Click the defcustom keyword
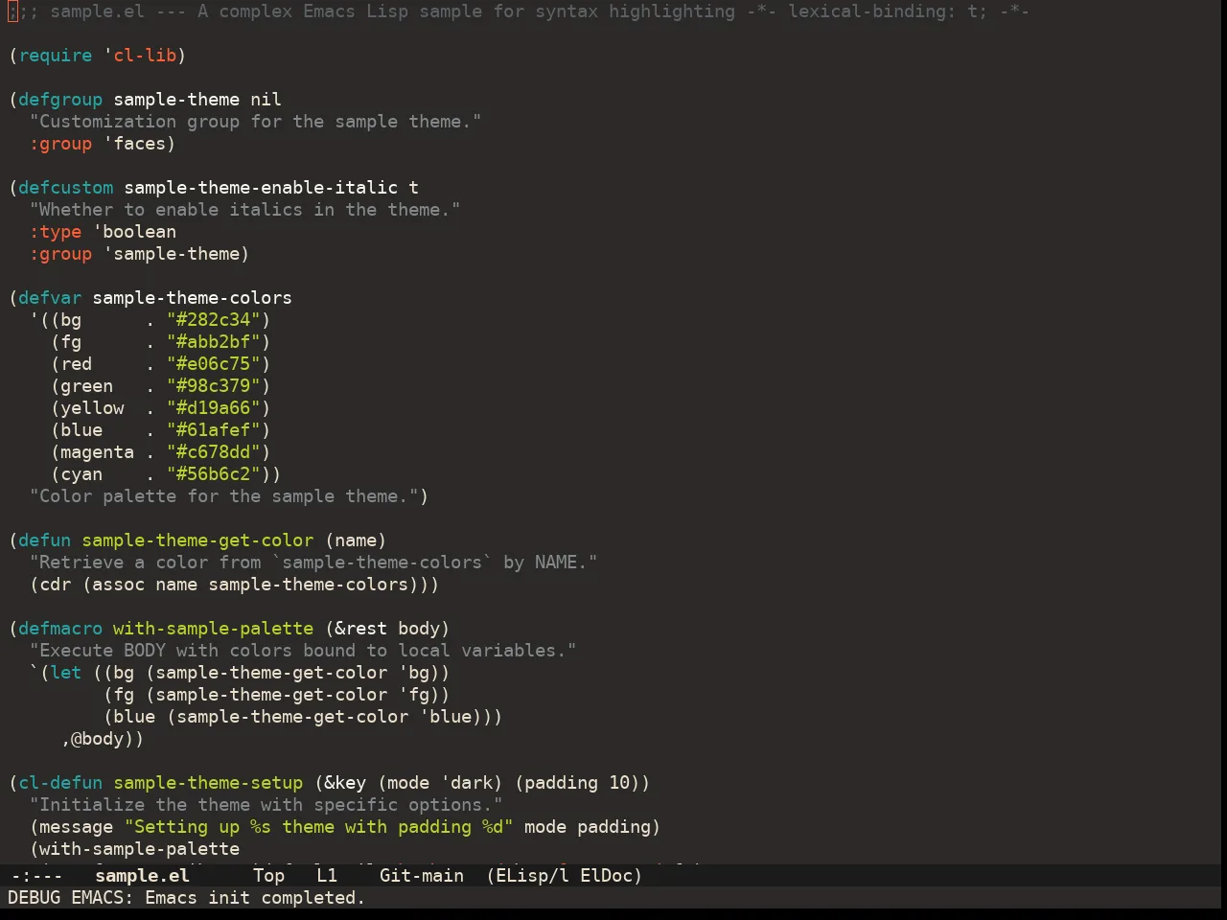The width and height of the screenshot is (1227, 920). point(66,188)
